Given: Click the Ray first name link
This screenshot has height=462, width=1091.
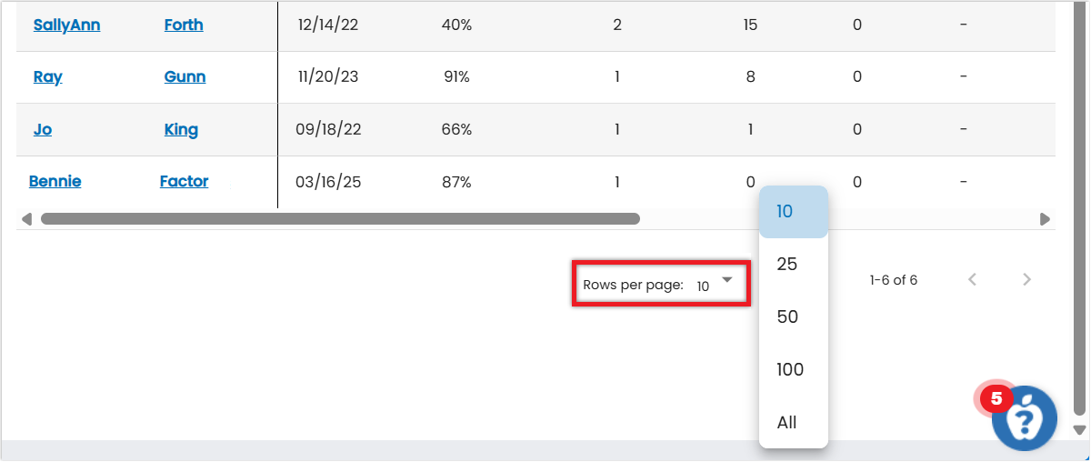Looking at the screenshot, I should pyautogui.click(x=47, y=77).
